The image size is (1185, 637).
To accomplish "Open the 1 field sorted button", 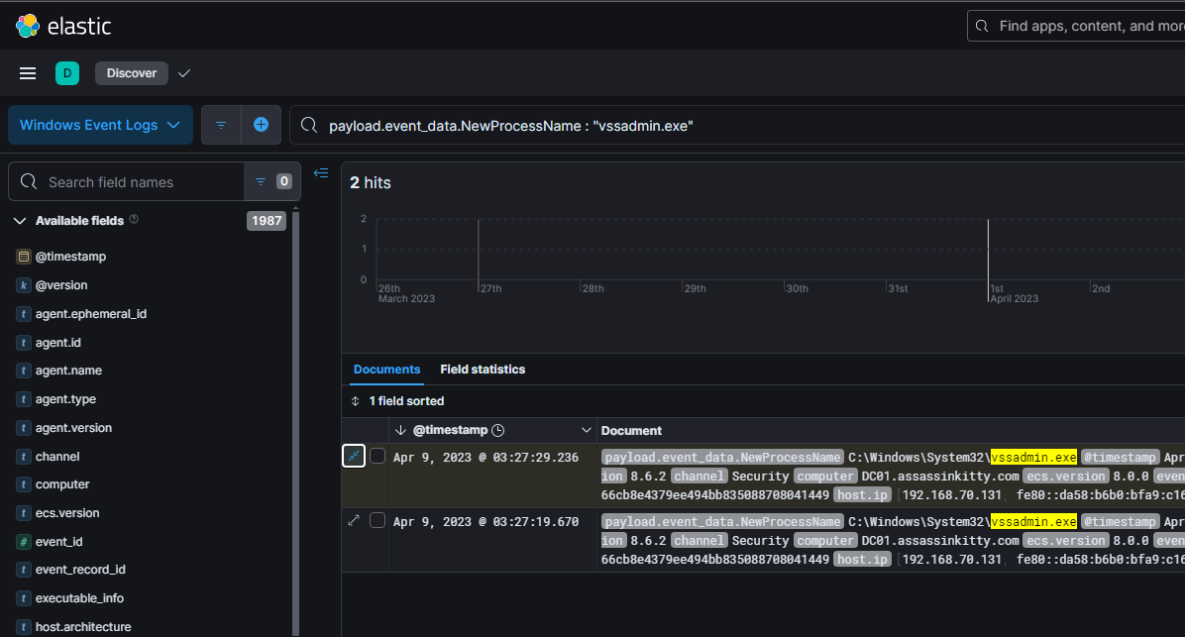I will pyautogui.click(x=398, y=401).
